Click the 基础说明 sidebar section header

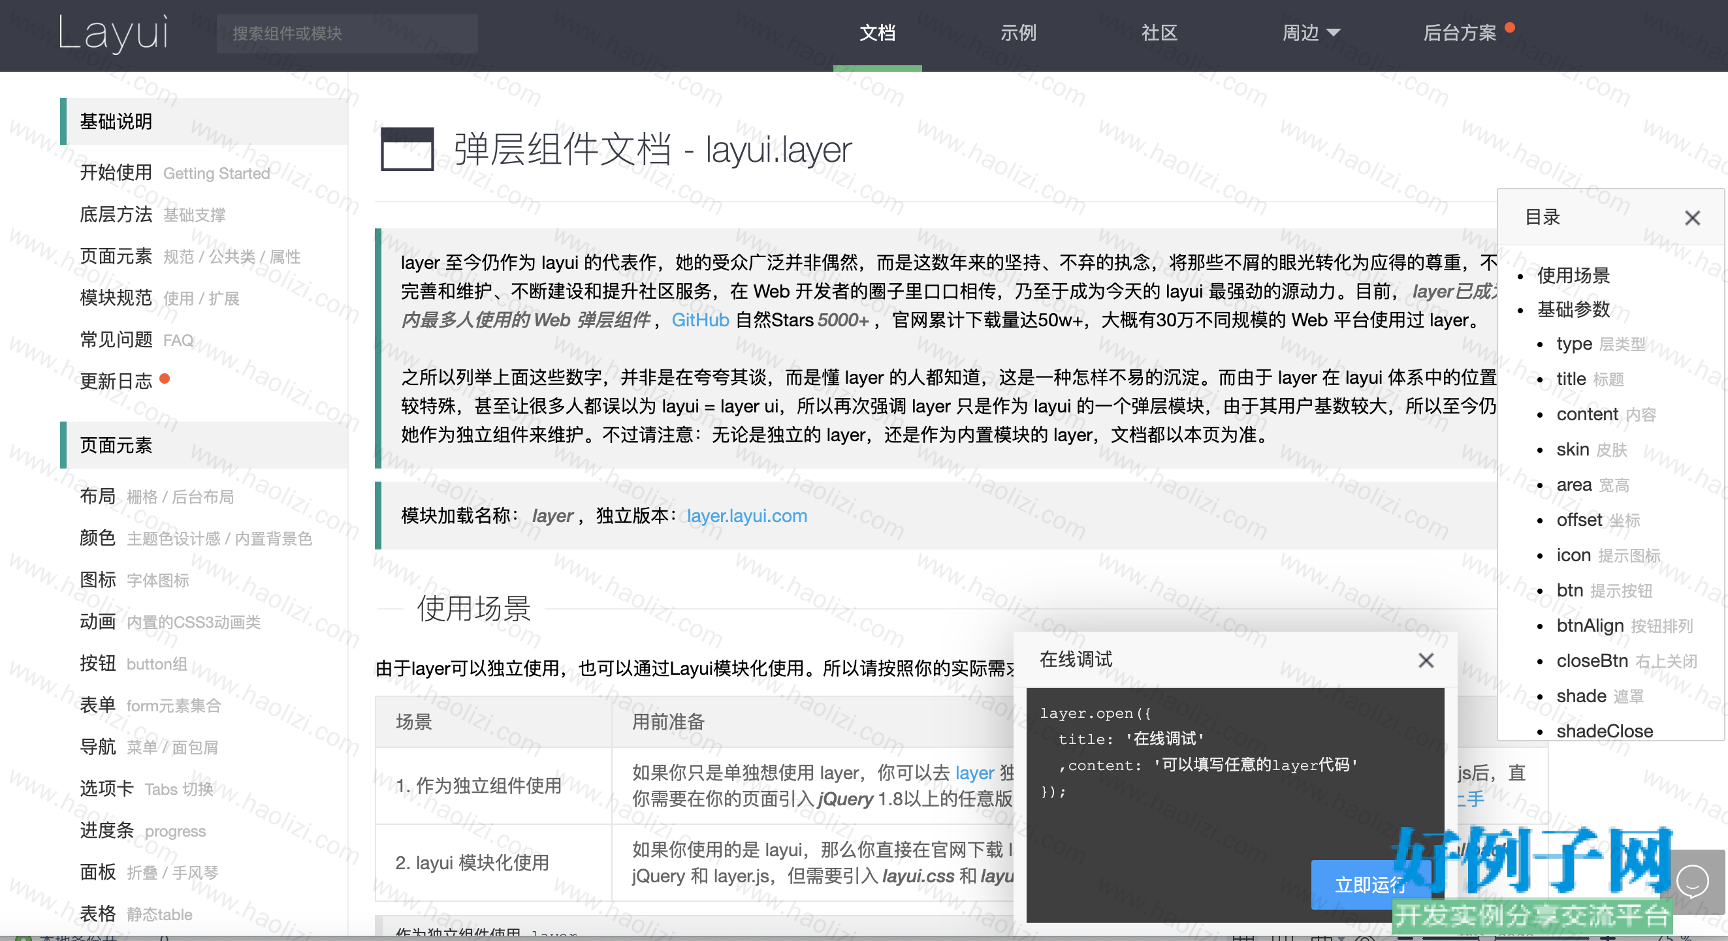click(x=204, y=121)
